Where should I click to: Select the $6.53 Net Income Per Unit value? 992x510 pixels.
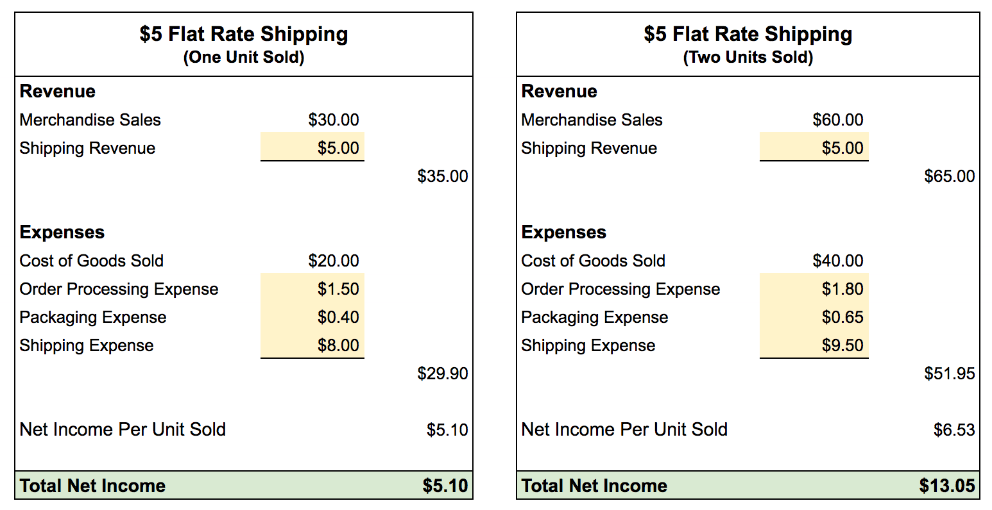pyautogui.click(x=954, y=430)
